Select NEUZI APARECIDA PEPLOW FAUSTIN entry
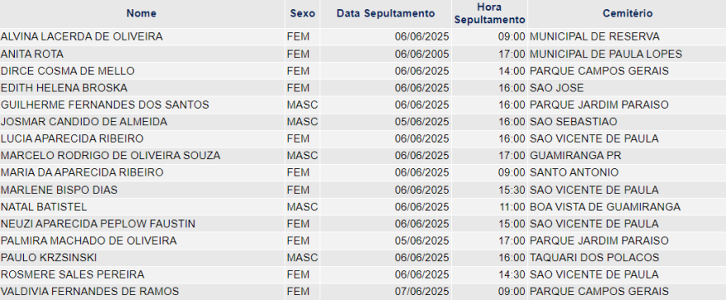Screen dimensions: 726x300 98,223
